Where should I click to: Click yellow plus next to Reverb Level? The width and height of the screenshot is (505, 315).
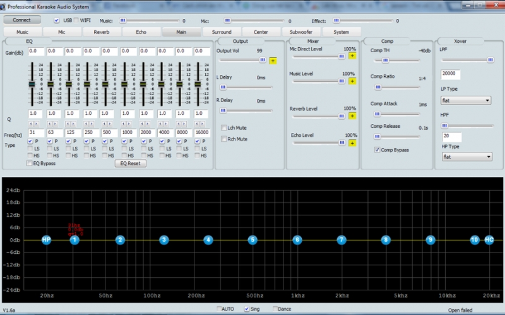[352, 116]
